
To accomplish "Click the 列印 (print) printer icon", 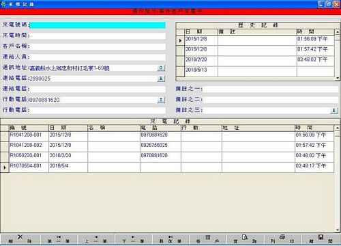I will pyautogui.click(x=282, y=239).
